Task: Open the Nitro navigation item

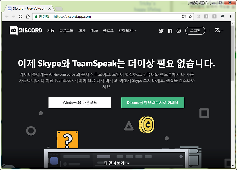Action: (x=94, y=31)
